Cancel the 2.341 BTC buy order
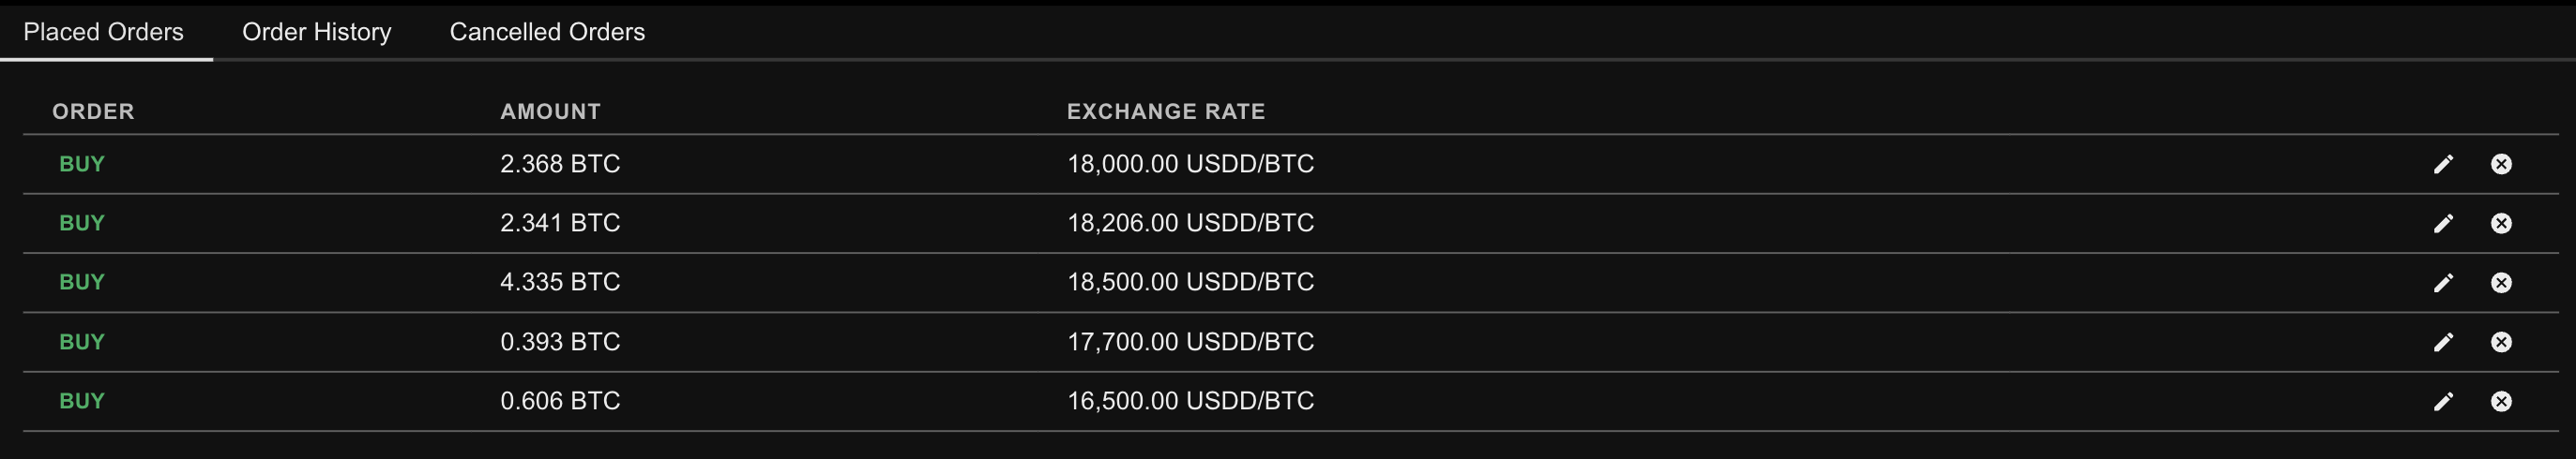Screen dimensions: 2576x459 [2501, 224]
